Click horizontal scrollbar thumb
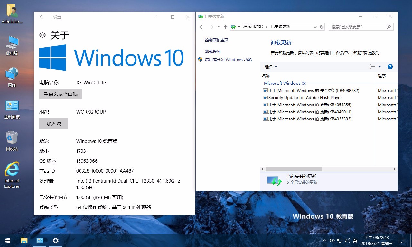 click(294, 169)
